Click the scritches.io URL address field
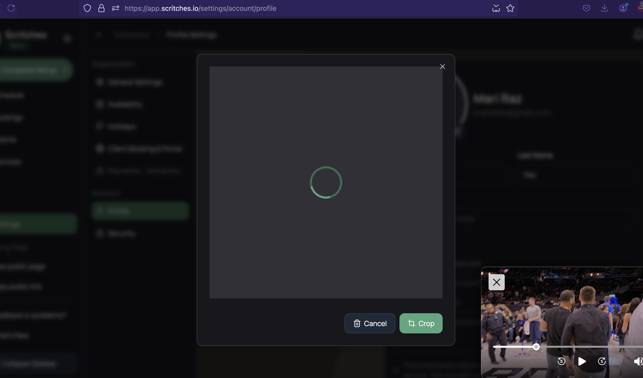Screen dimensions: 643x378 point(200,8)
